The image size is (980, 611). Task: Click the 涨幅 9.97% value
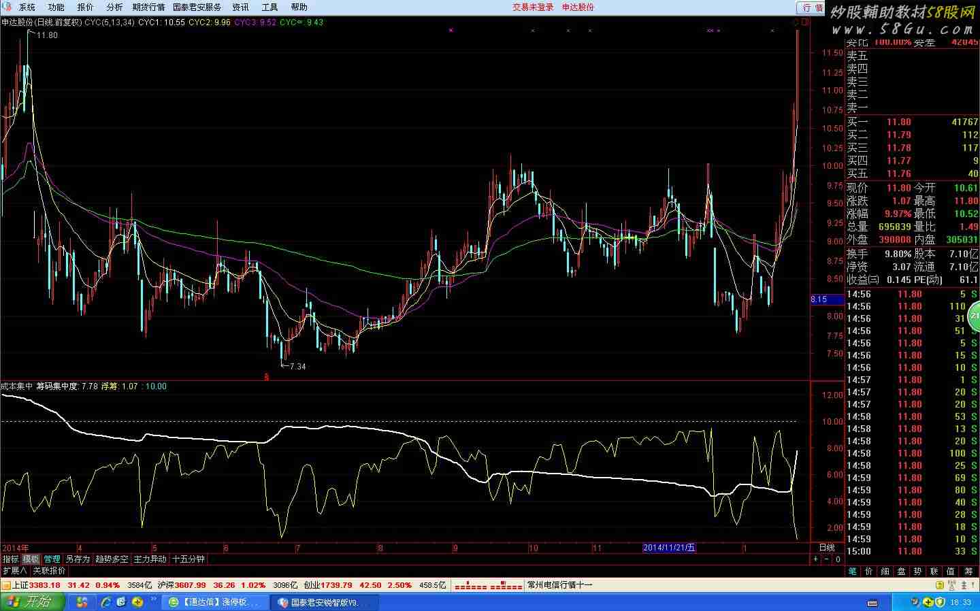point(898,214)
